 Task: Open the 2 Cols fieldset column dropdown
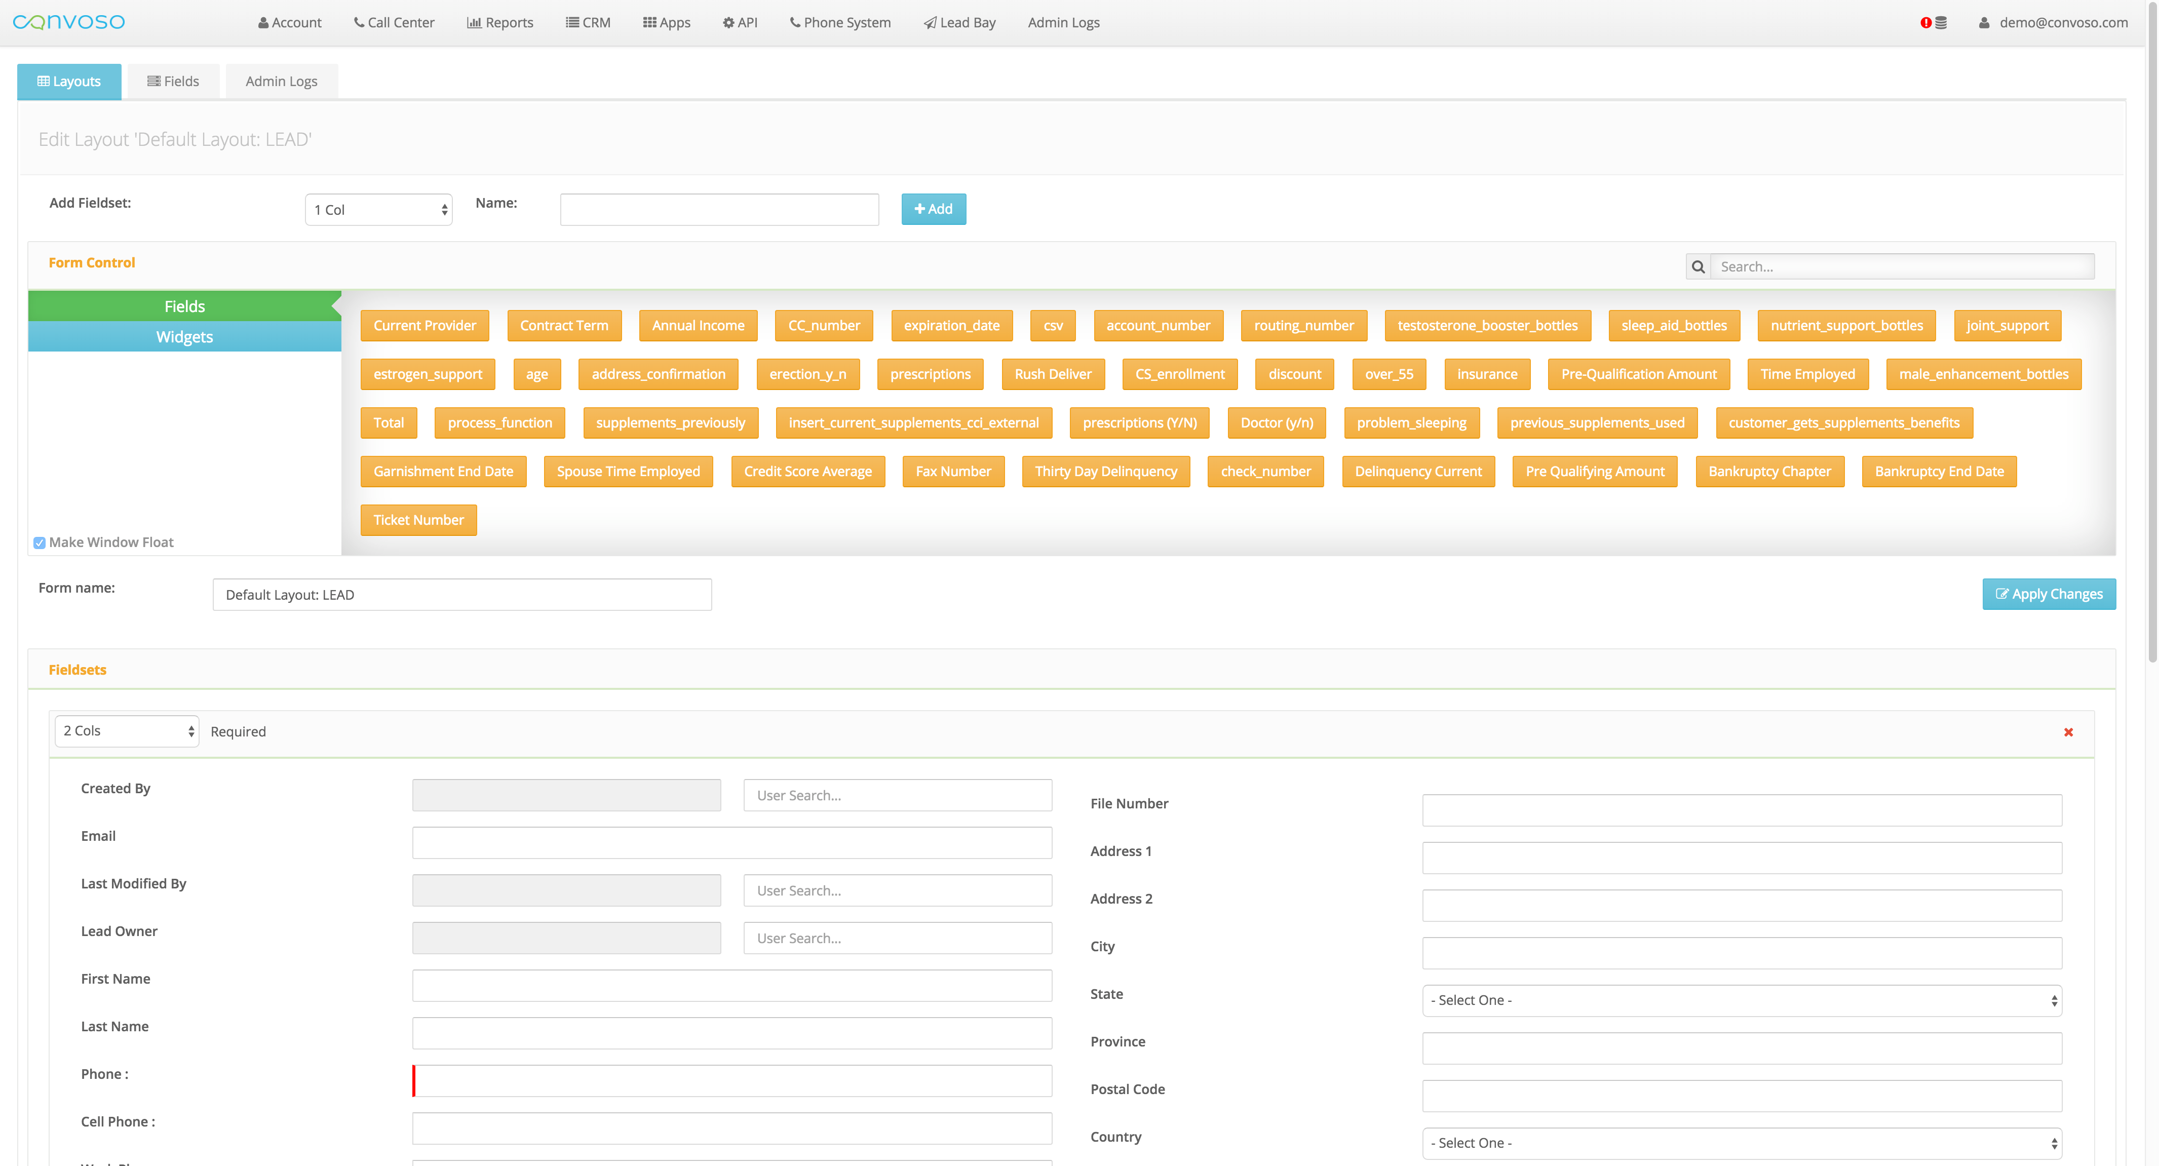[127, 731]
